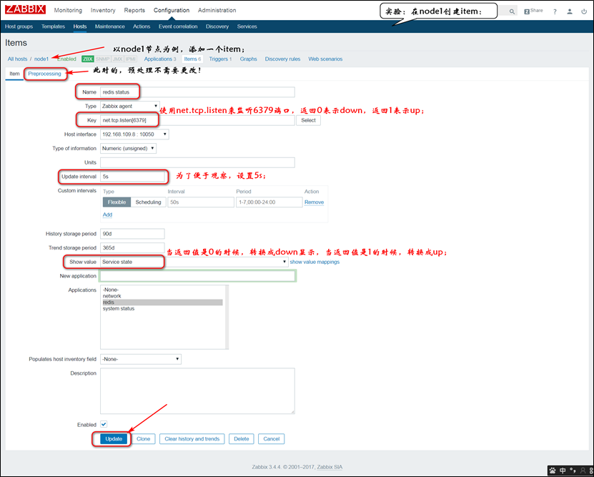Open the Reports menu

[x=134, y=10]
